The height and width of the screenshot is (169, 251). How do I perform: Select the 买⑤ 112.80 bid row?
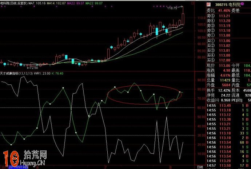pos(218,60)
